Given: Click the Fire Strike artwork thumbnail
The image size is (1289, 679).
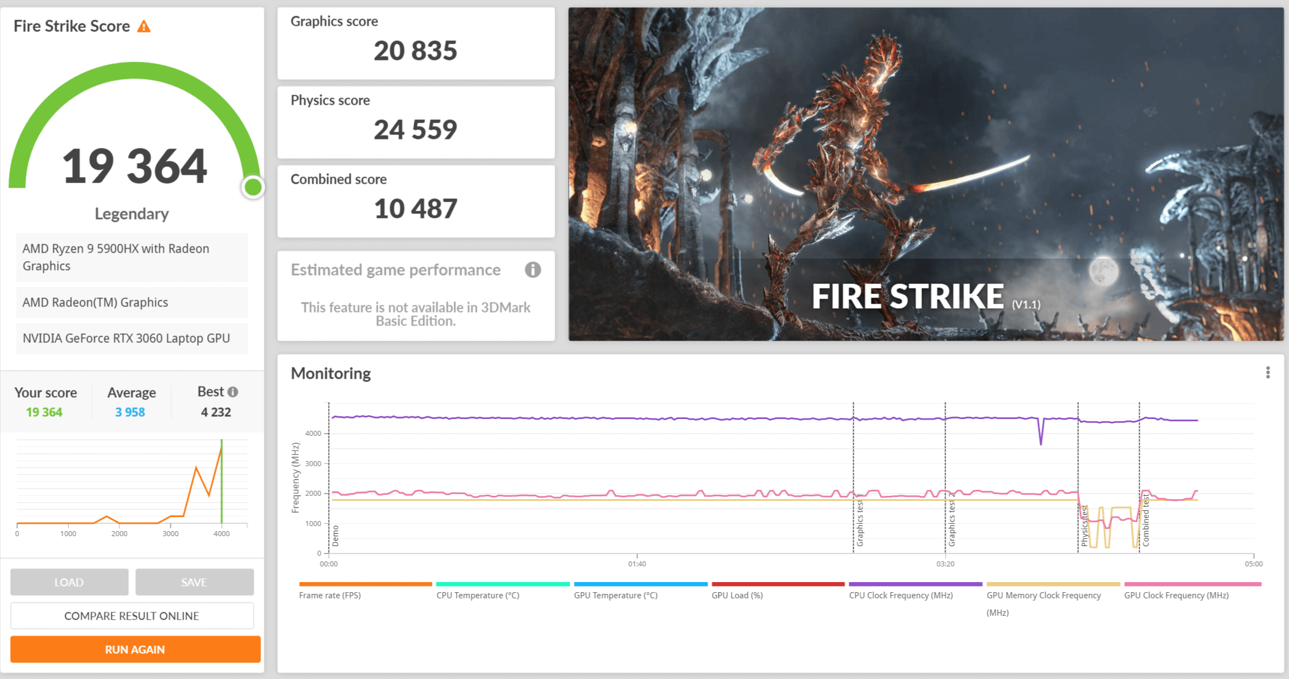Looking at the screenshot, I should click(x=925, y=174).
